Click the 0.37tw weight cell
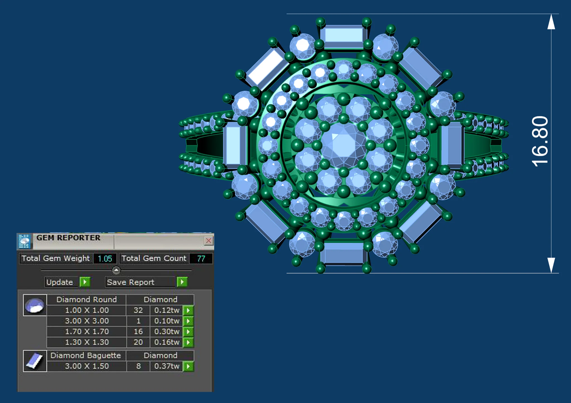The height and width of the screenshot is (403, 571). pyautogui.click(x=167, y=366)
